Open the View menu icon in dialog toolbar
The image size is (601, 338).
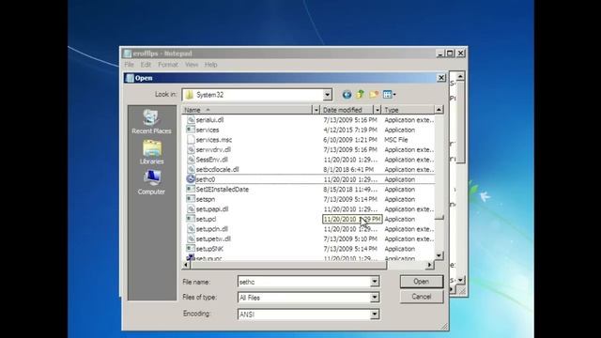389,94
